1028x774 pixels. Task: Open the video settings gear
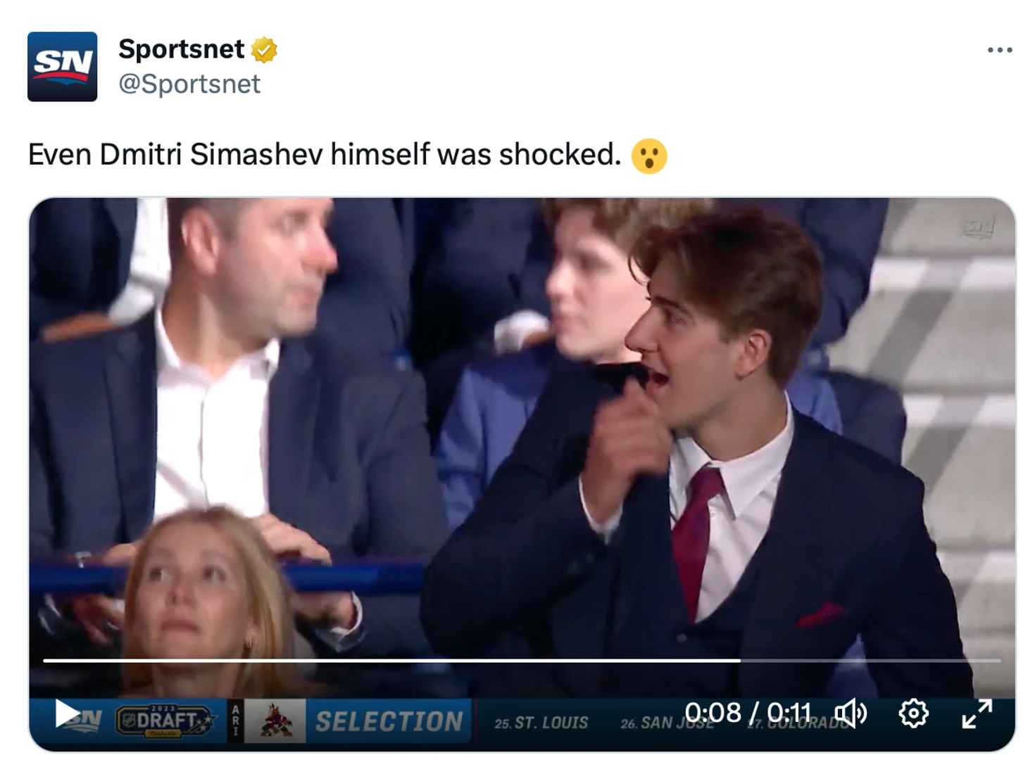[913, 713]
